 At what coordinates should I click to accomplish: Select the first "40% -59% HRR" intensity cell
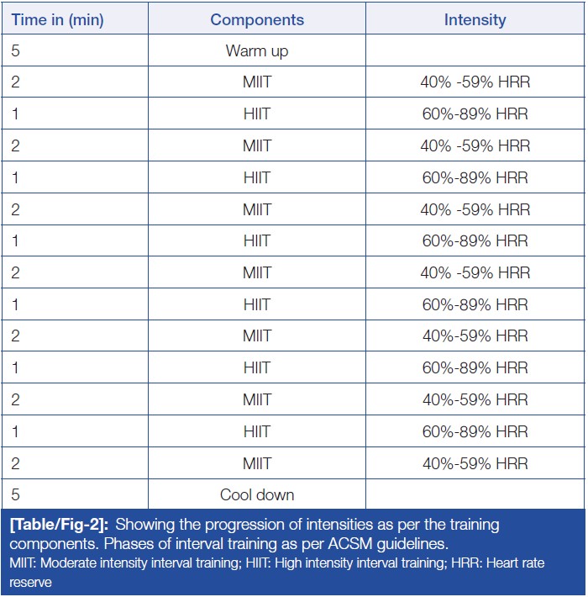[x=475, y=82]
